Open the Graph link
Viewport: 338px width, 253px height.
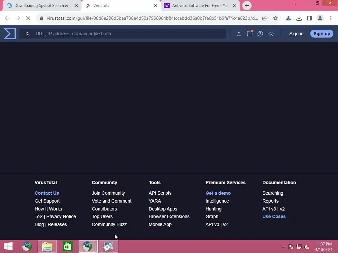point(212,217)
